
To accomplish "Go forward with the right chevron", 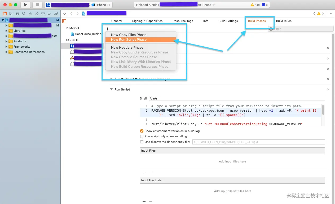I will [77, 13].
